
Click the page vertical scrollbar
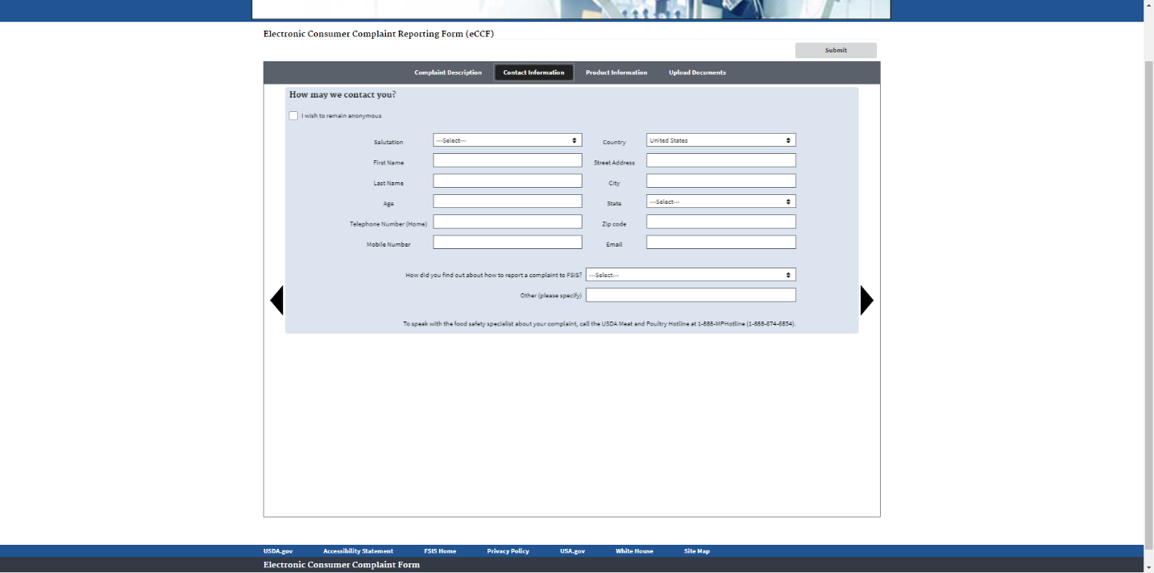point(1148,298)
